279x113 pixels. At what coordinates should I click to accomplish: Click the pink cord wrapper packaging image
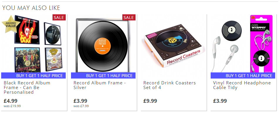pos(261,44)
